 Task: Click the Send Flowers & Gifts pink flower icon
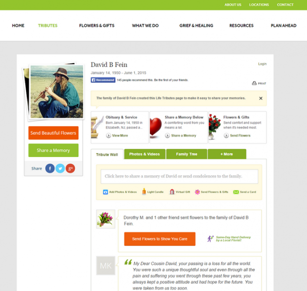pyautogui.click(x=197, y=192)
